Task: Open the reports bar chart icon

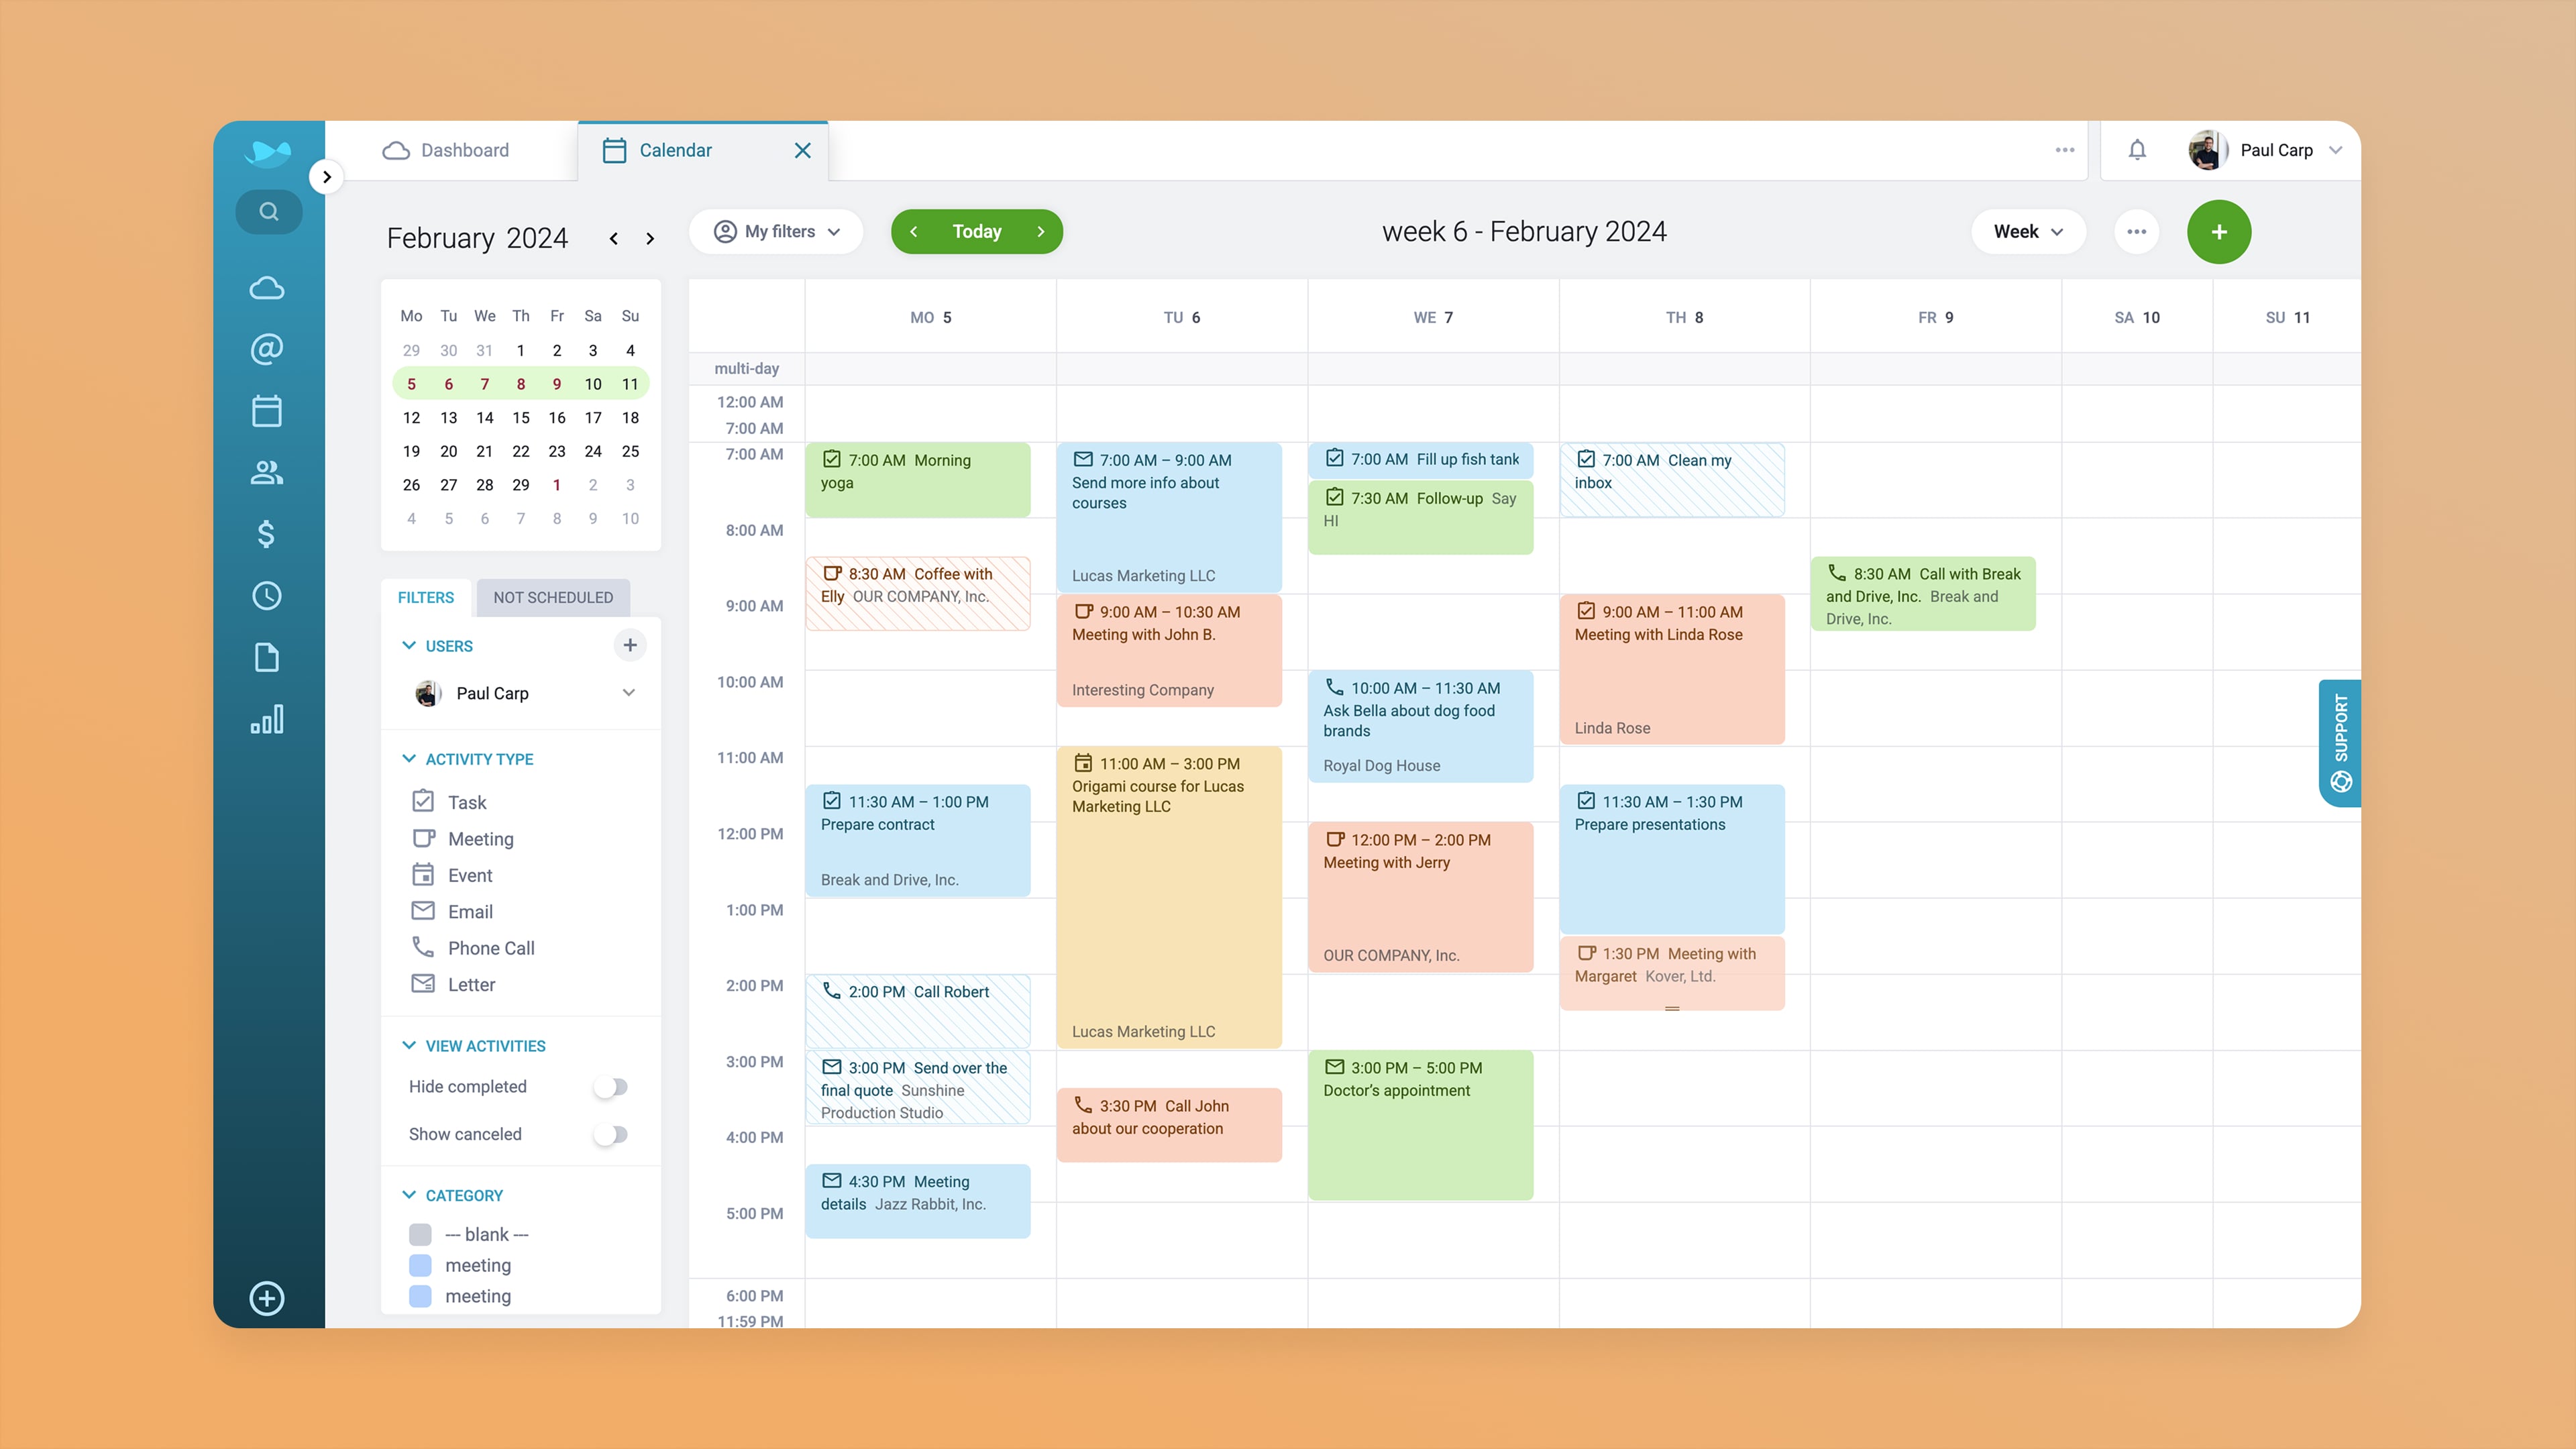Action: (266, 719)
